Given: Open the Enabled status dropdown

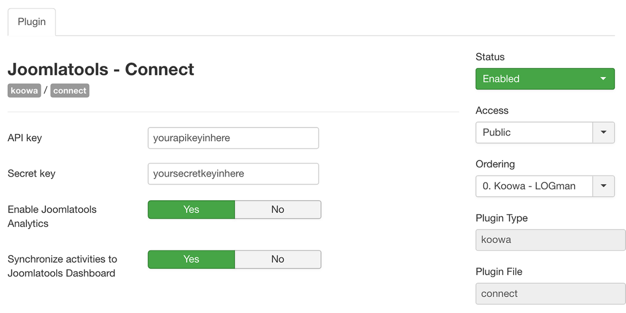Looking at the screenshot, I should click(x=545, y=79).
